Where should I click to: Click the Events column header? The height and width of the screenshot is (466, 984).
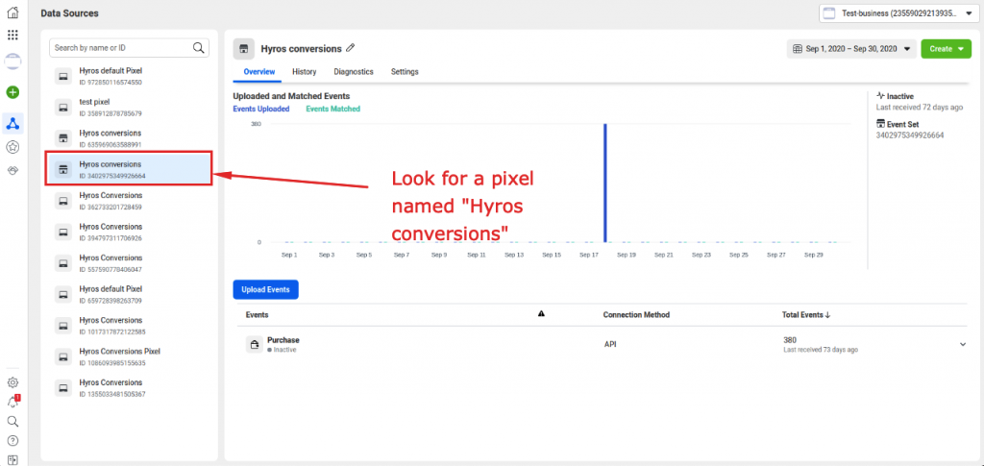pos(257,315)
